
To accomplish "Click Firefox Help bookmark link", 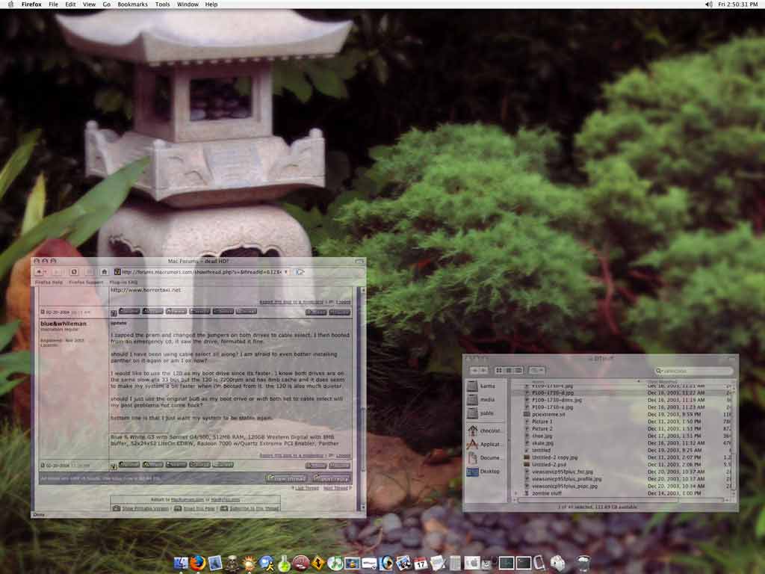I will 49,282.
